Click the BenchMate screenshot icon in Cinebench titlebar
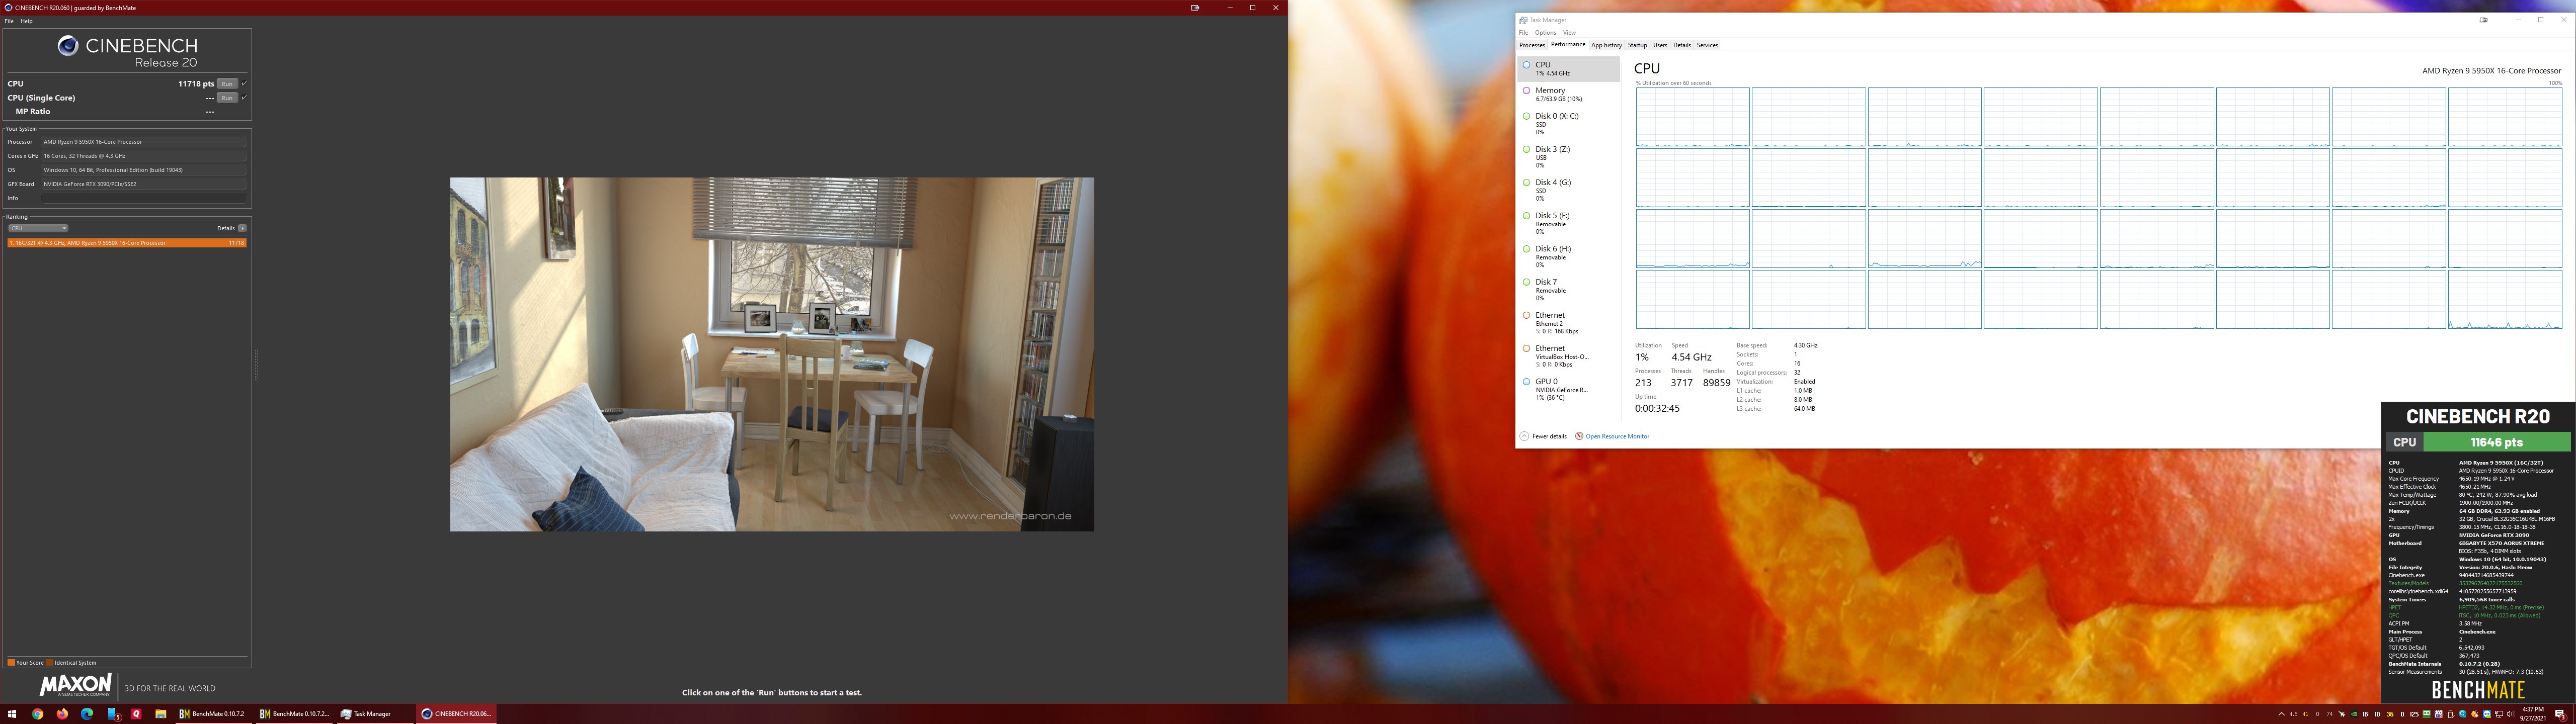The image size is (2576, 724). [x=1194, y=7]
